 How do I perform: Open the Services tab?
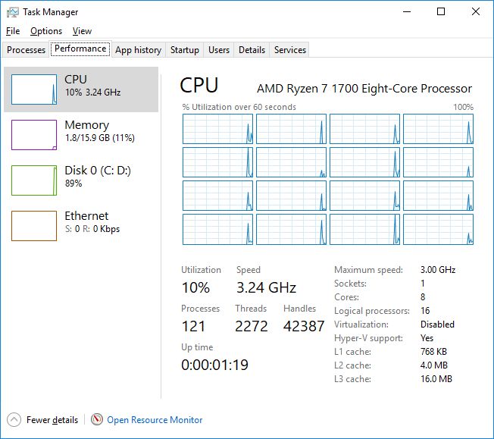point(290,50)
